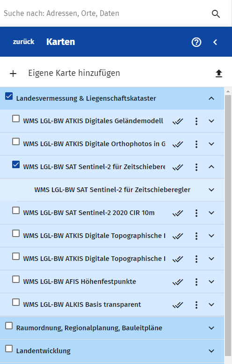The height and width of the screenshot is (364, 232).
Task: Click double-check icon for Sentinel-2 2020 CIR 10m
Action: [x=178, y=213]
